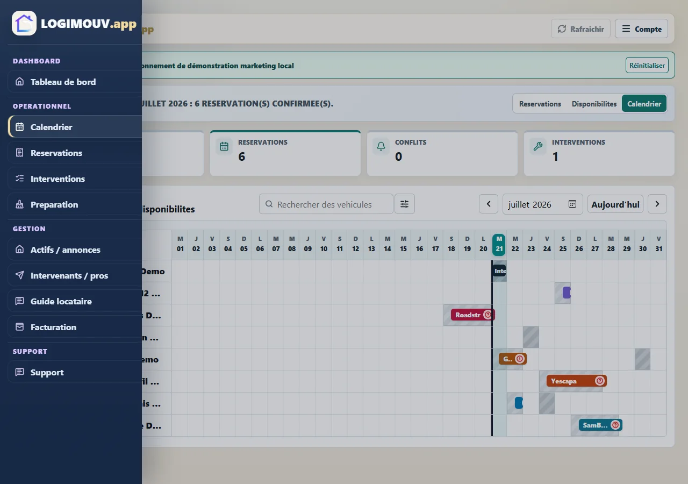Select the Calendrier view toggle

click(644, 104)
